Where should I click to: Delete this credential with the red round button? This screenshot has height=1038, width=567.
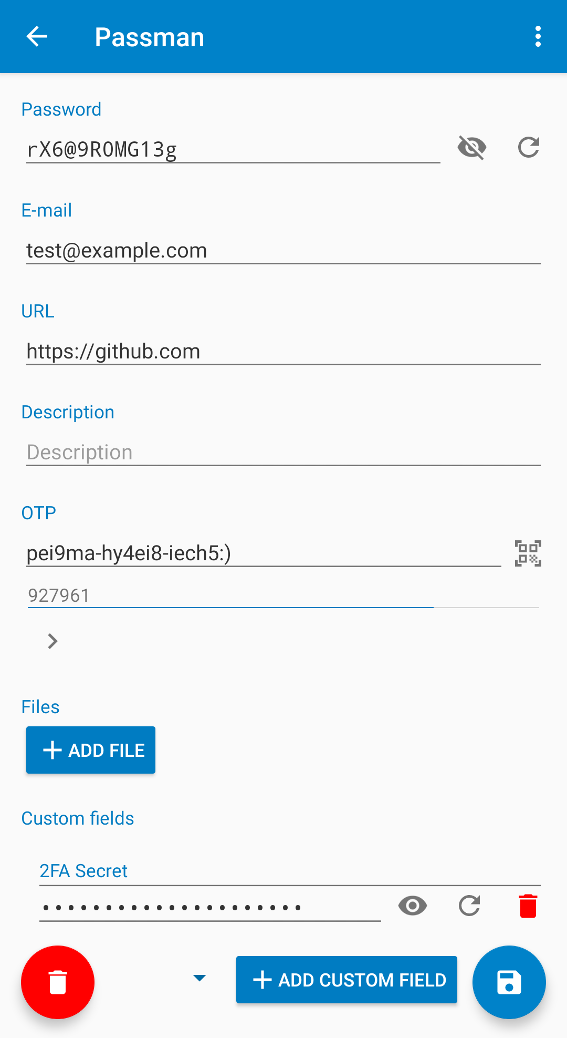[x=58, y=982]
